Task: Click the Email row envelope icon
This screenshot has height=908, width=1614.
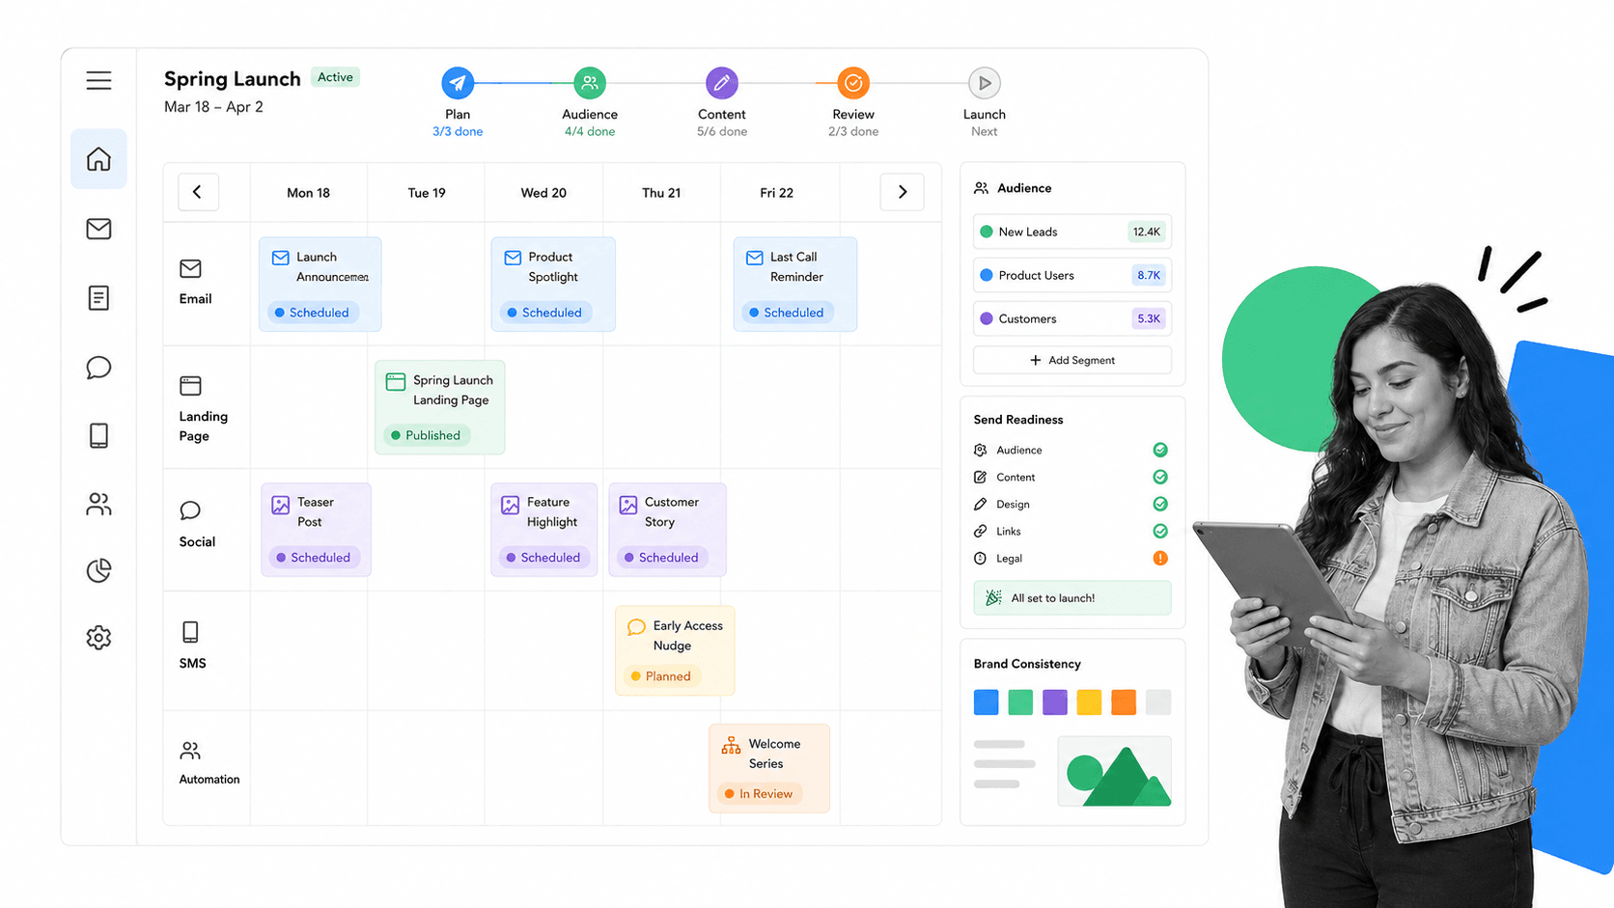Action: click(x=190, y=268)
